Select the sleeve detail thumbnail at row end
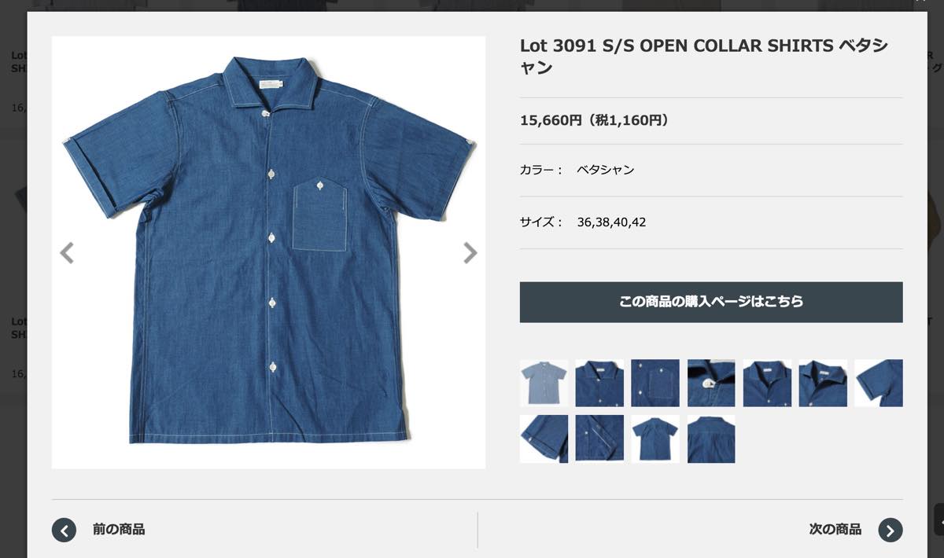This screenshot has height=558, width=944. point(879,383)
